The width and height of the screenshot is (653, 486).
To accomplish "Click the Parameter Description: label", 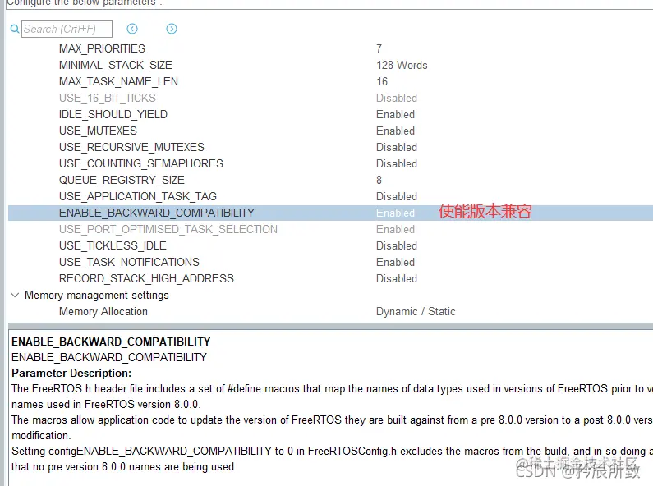I will (71, 373).
